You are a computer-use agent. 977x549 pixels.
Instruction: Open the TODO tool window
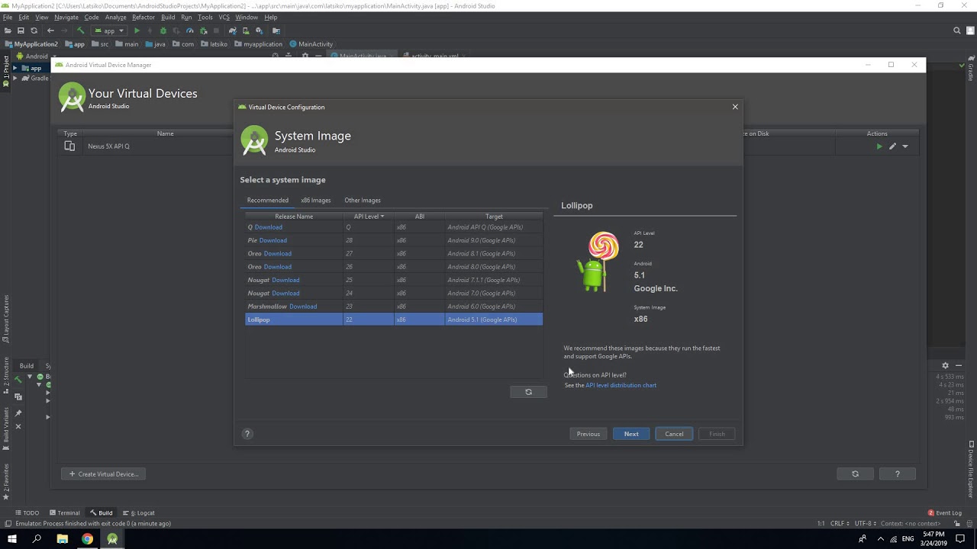tap(27, 513)
